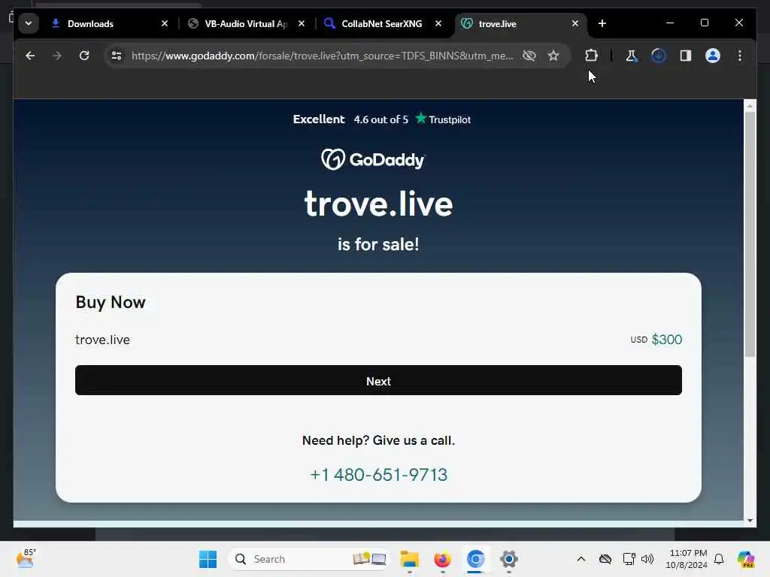Switch to the CollabNet SearXNG tab
The image size is (770, 577).
coord(382,23)
